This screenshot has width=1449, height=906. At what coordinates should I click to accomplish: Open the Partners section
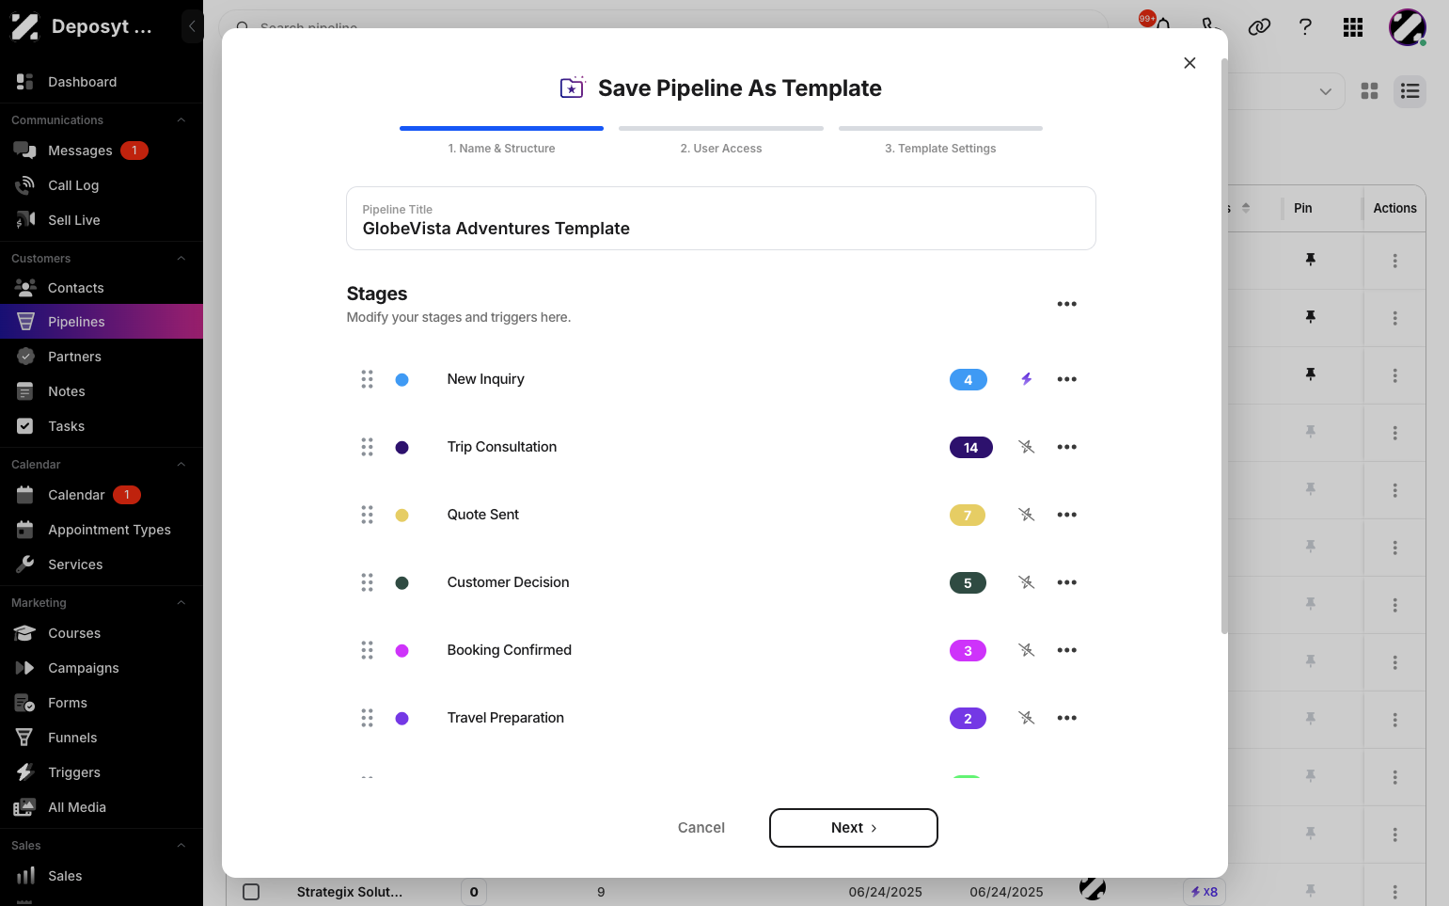coord(74,357)
